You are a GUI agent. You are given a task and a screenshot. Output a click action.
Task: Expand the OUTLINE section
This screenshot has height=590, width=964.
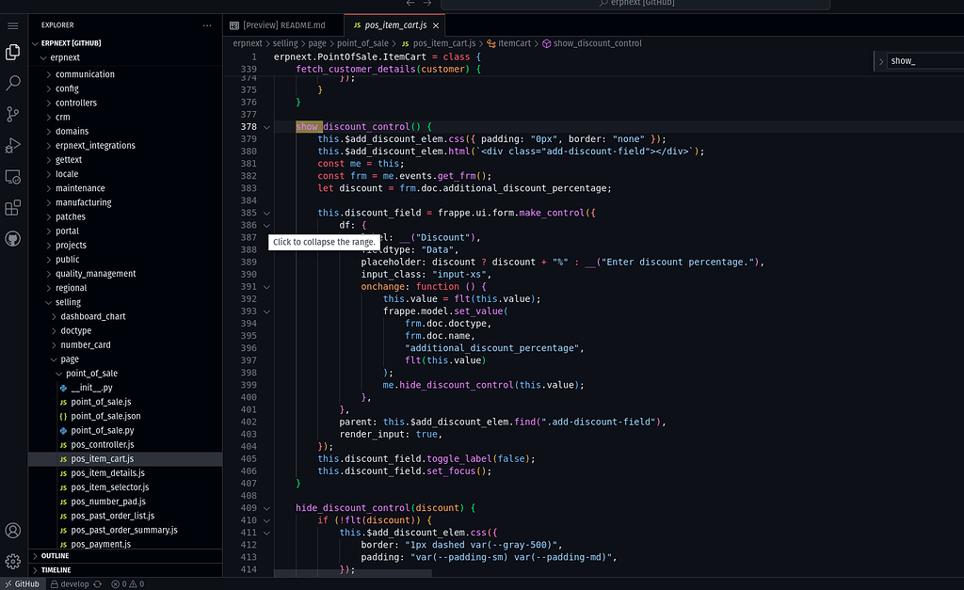point(55,556)
